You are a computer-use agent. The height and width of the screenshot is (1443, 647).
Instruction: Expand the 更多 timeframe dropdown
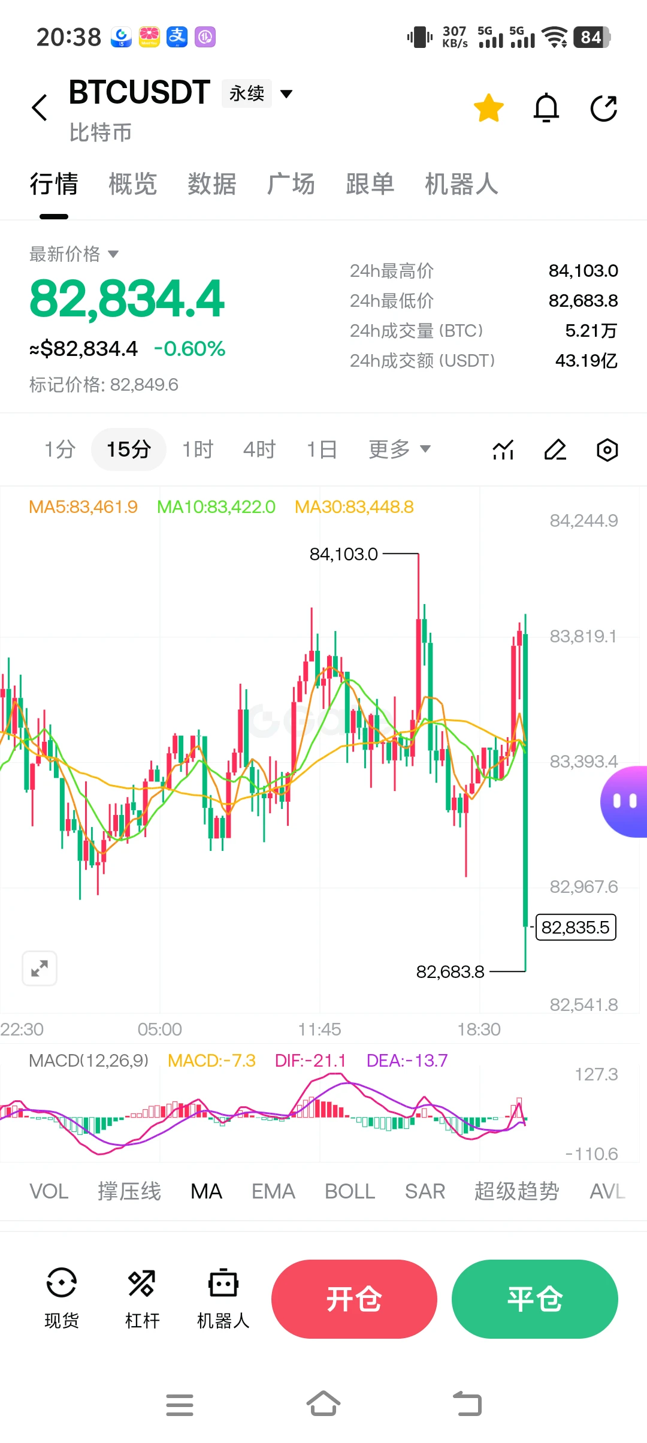pos(400,449)
